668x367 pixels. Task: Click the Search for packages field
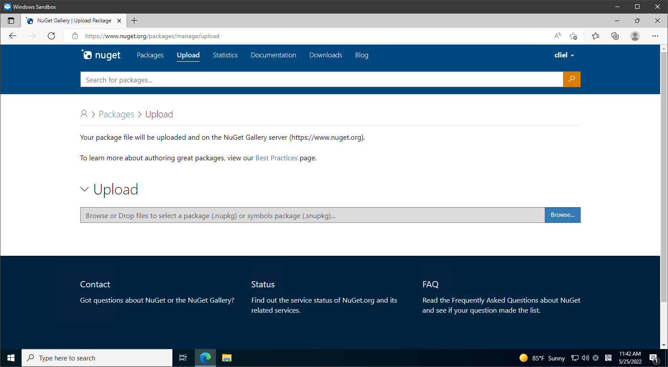(x=322, y=79)
